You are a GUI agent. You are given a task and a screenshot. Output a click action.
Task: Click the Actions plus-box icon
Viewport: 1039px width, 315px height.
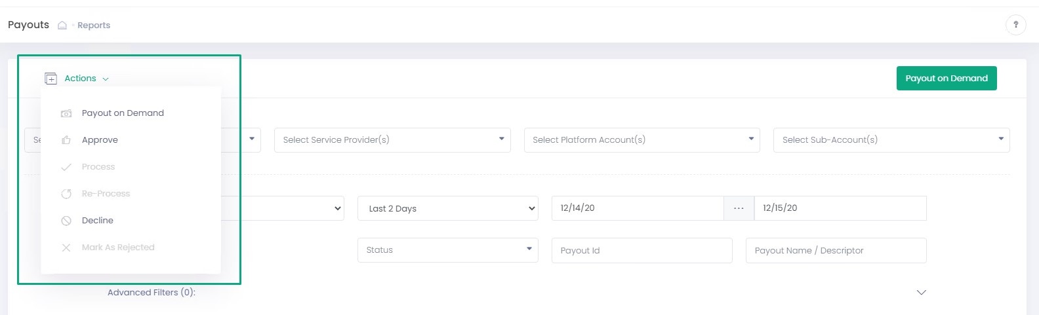coord(51,79)
